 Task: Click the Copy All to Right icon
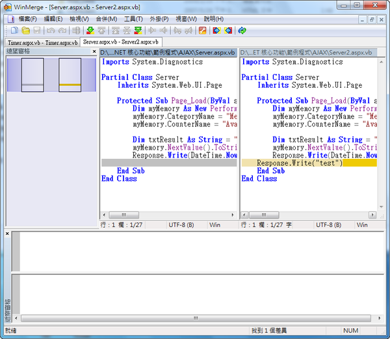click(216, 31)
